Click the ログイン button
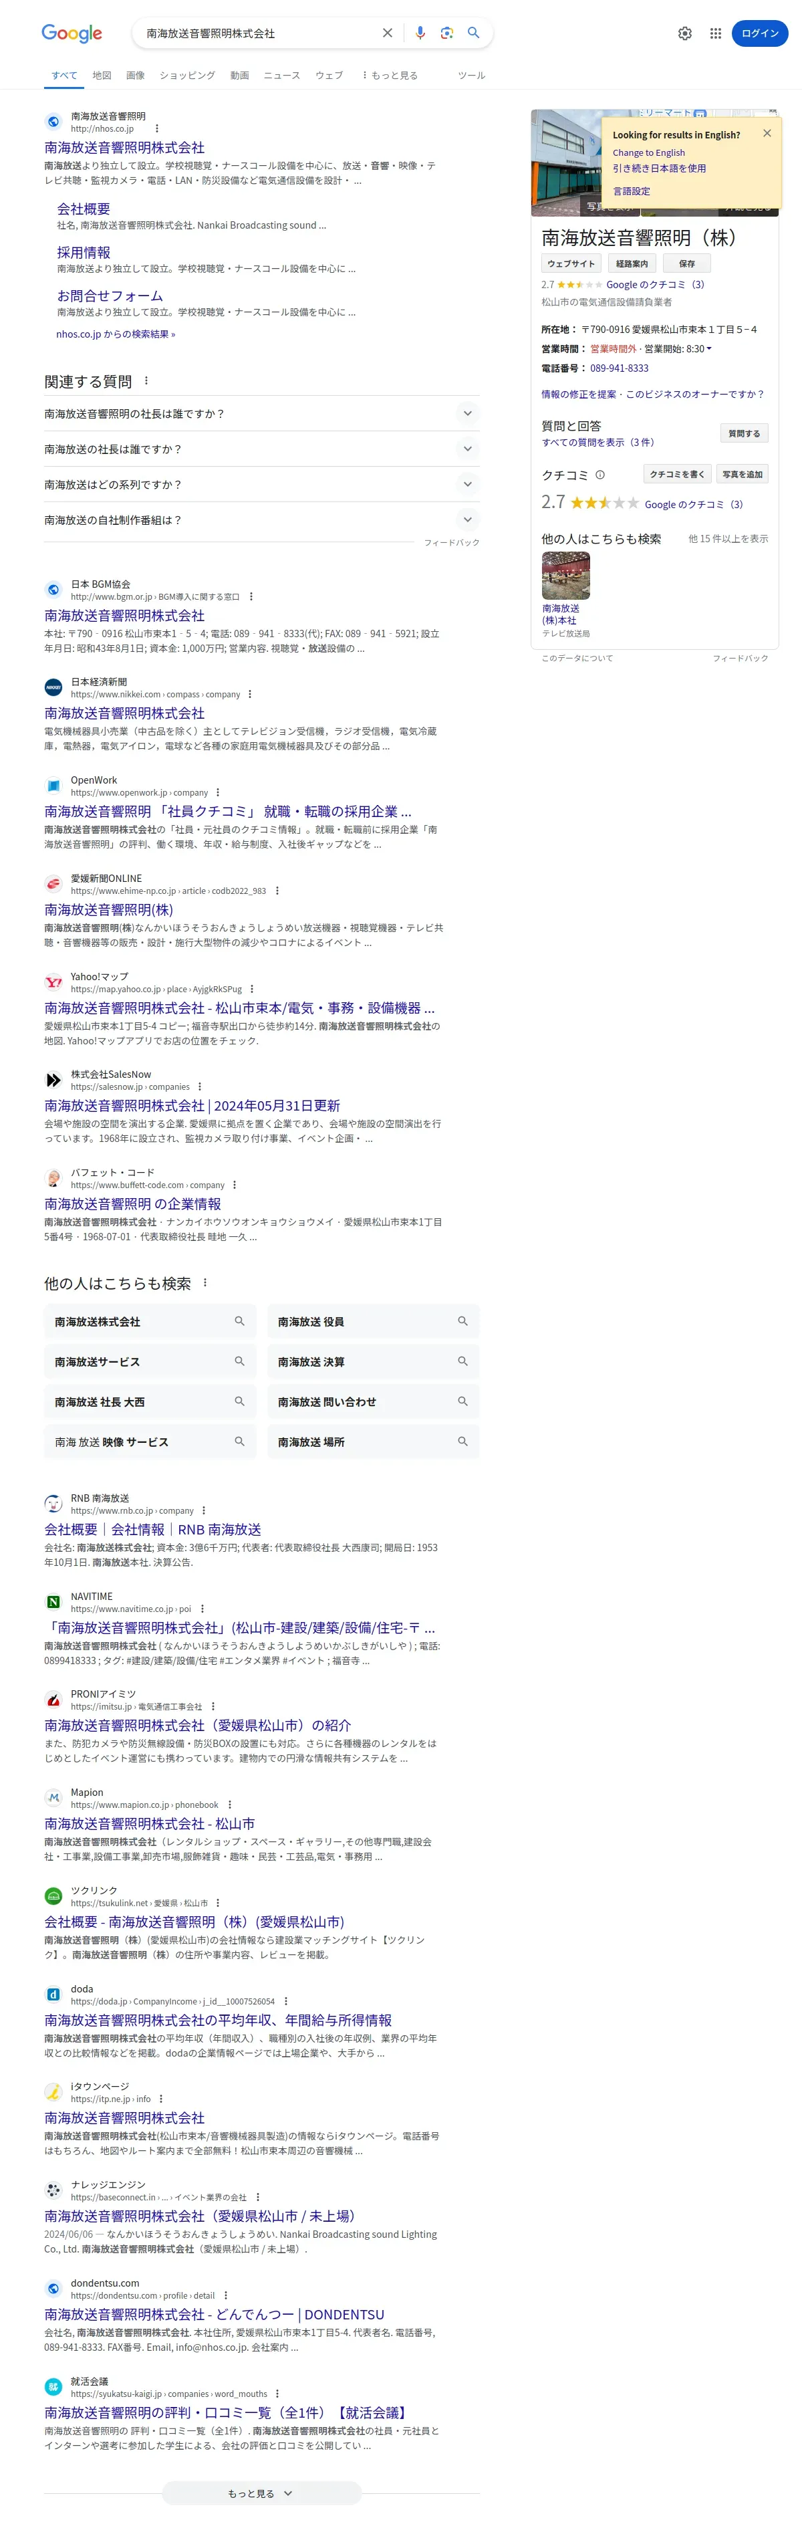Image resolution: width=802 pixels, height=2530 pixels. [760, 33]
